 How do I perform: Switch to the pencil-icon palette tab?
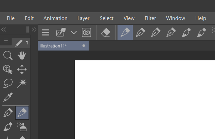pyautogui.click(x=19, y=43)
